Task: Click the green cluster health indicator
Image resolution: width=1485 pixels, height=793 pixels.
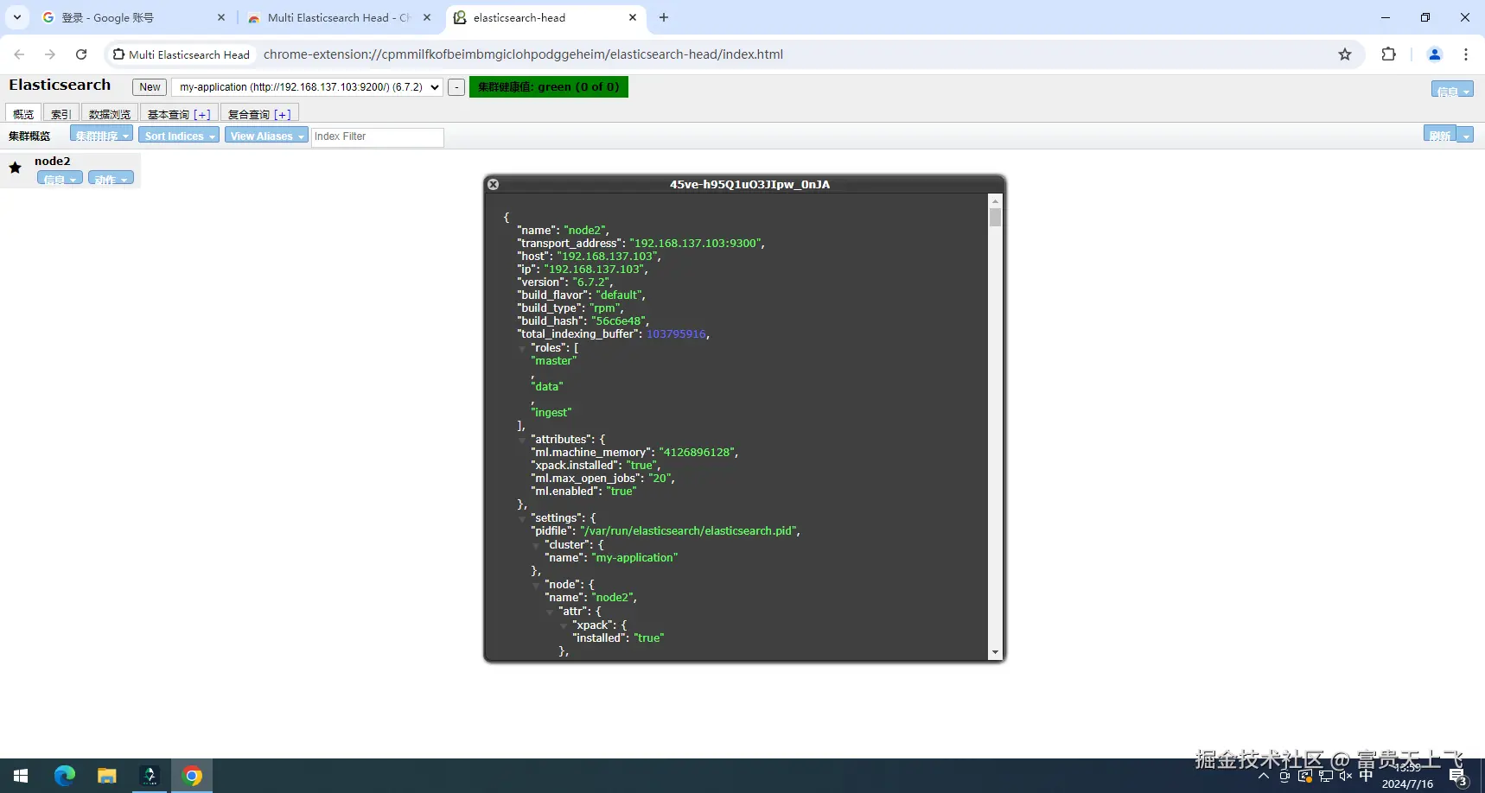Action: click(x=549, y=87)
